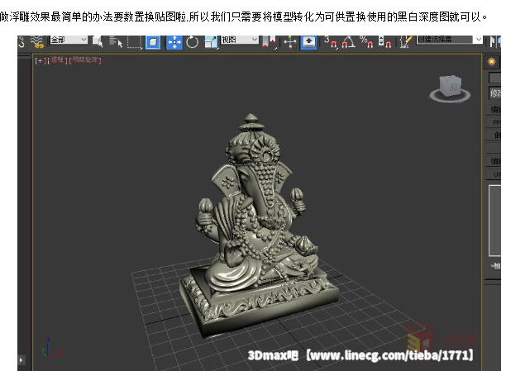Click the viewport [+] menu label
This screenshot has height=371, width=506.
coord(38,59)
